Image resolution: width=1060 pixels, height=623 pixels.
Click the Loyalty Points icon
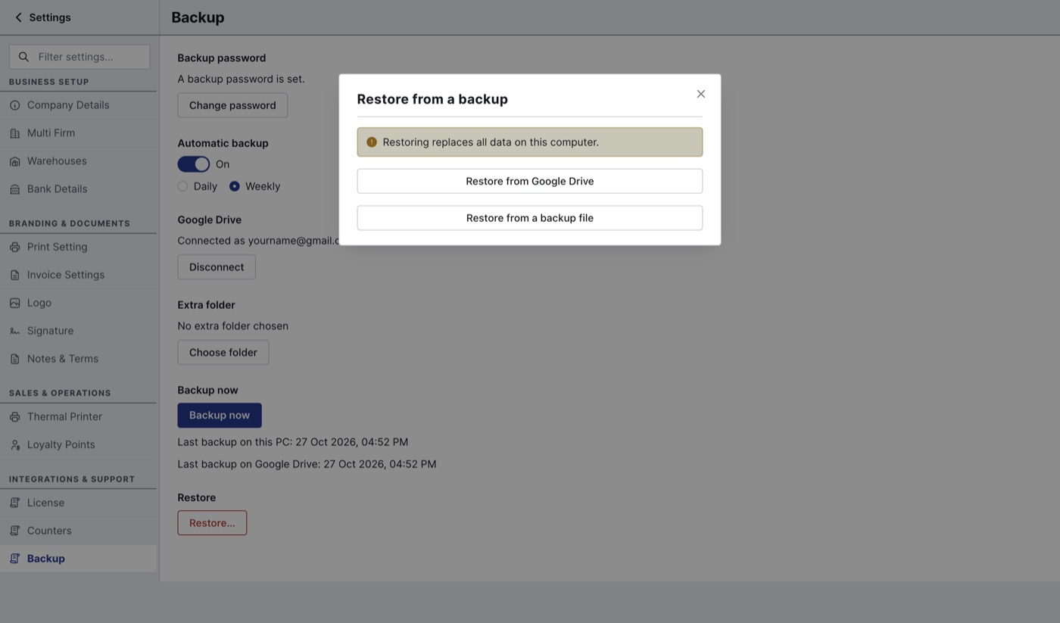tap(14, 444)
